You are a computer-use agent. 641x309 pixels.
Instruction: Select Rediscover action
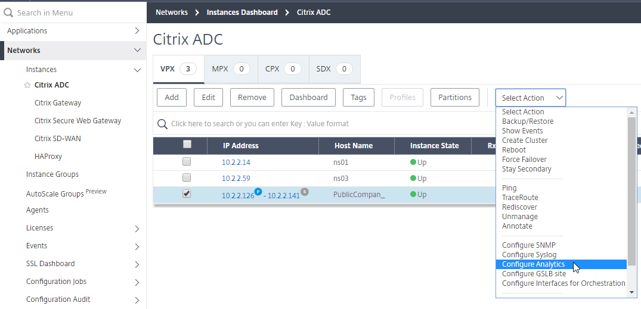(x=519, y=207)
